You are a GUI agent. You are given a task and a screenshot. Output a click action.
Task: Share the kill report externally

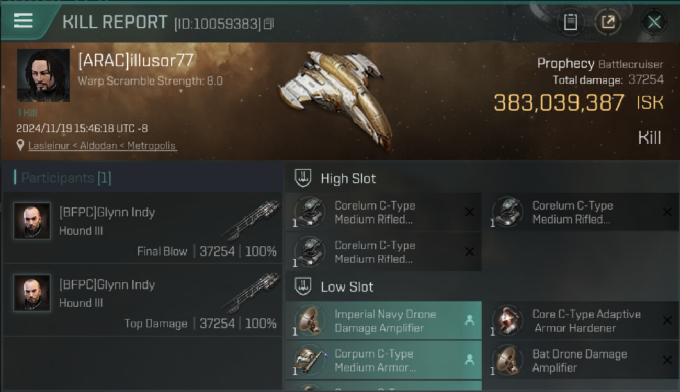click(608, 22)
